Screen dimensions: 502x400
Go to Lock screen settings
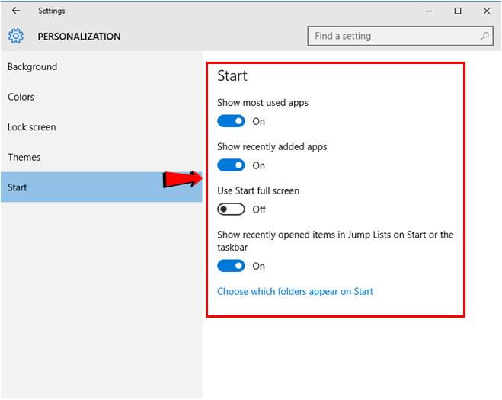31,127
